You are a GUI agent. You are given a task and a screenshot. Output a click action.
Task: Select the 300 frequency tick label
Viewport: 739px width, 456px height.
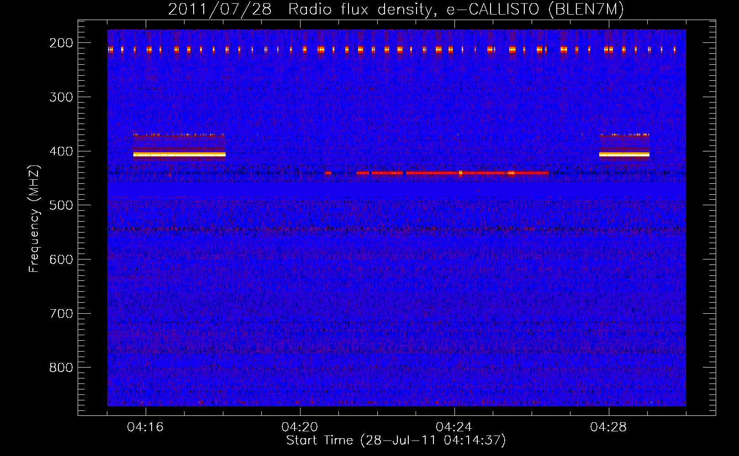(x=61, y=97)
